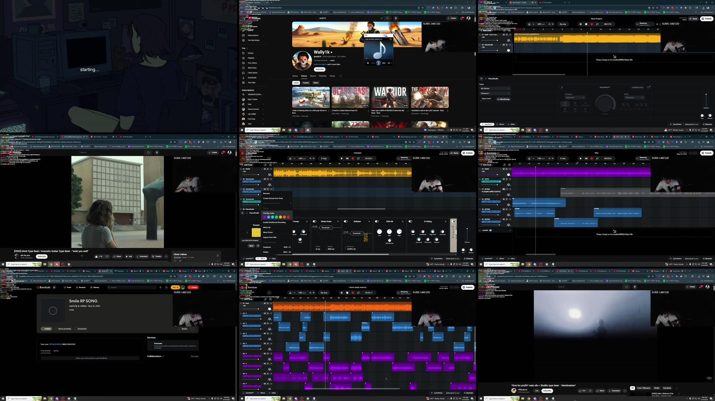Click the metronome icon in the CHOGO studio
715x401 pixels.
point(290,158)
